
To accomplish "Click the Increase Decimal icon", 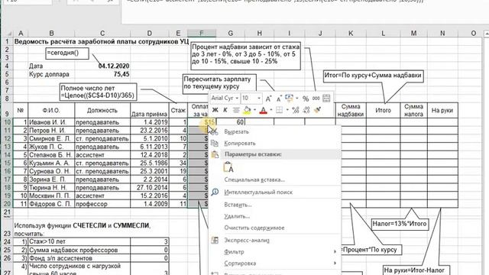I will [296, 110].
